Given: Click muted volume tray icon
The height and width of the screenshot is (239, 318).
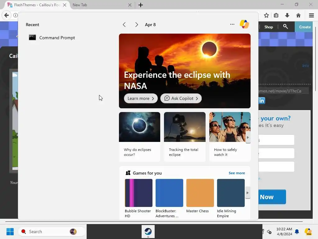Looking at the screenshot, I should [269, 232].
